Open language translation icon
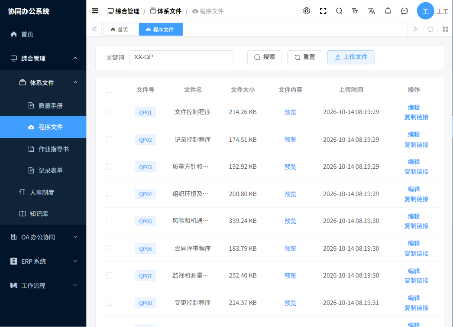The width and height of the screenshot is (453, 327). pos(372,11)
